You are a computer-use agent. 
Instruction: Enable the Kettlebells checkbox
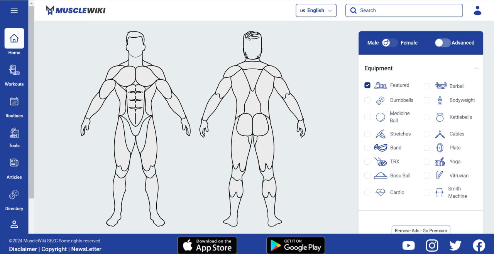click(427, 117)
